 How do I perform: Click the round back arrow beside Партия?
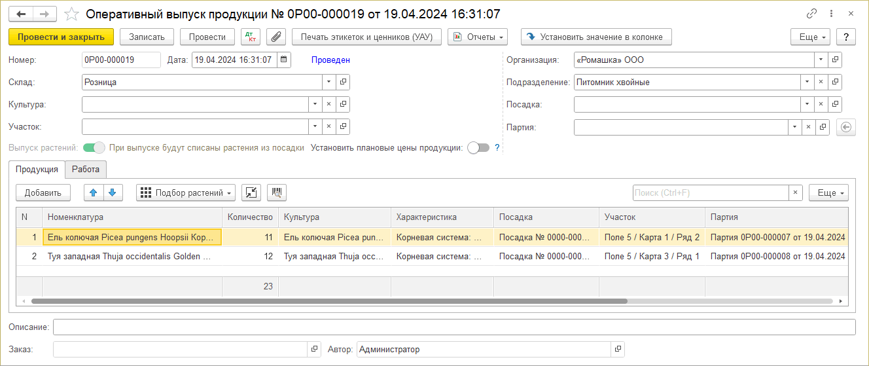point(845,127)
